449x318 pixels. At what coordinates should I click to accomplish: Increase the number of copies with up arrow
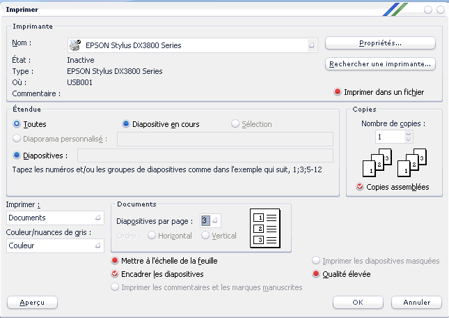click(409, 133)
